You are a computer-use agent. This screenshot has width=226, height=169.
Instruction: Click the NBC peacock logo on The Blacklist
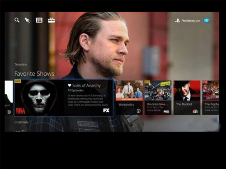pyautogui.click(x=195, y=111)
